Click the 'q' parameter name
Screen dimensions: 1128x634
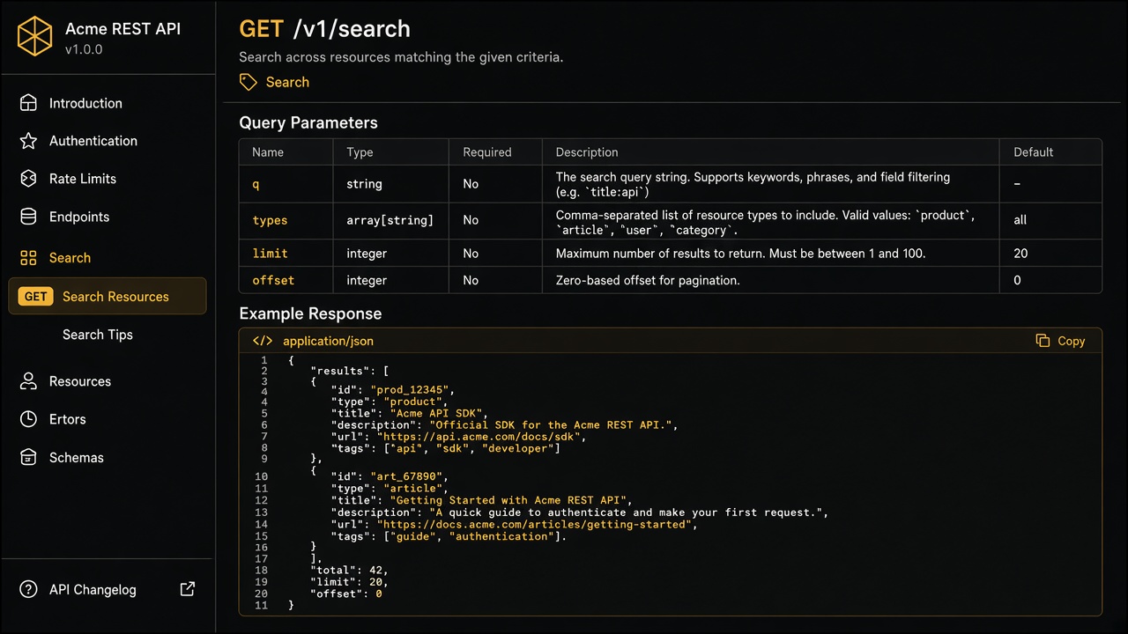[x=256, y=184]
